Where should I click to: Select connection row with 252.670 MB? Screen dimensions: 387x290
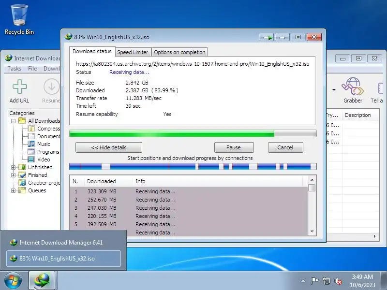tap(189, 200)
